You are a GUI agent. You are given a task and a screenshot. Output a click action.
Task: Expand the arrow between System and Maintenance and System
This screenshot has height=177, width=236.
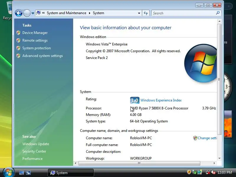pyautogui.click(x=90, y=13)
